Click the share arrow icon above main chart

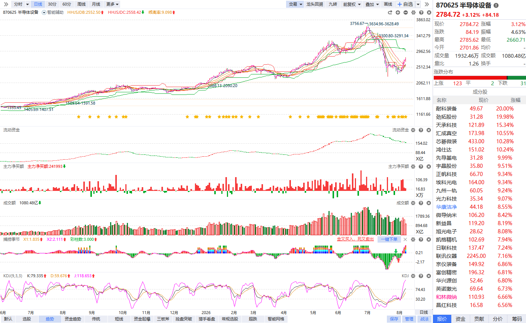[390, 12]
